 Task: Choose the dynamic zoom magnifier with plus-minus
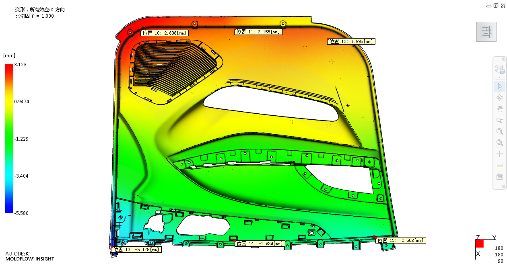[x=500, y=120]
